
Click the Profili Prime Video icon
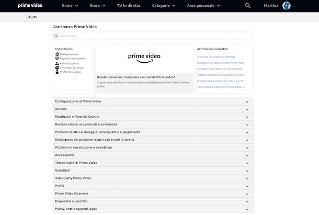pyautogui.click(x=57, y=72)
